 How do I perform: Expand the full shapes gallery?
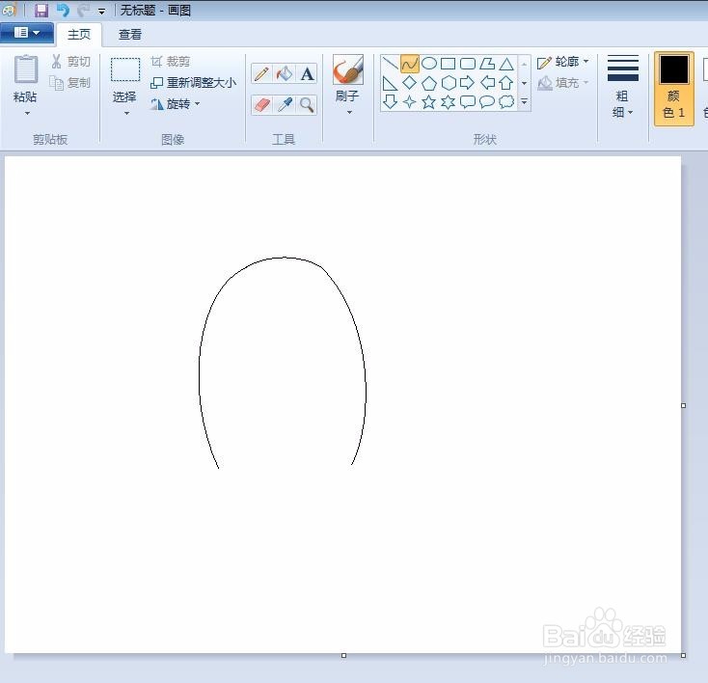coord(524,101)
